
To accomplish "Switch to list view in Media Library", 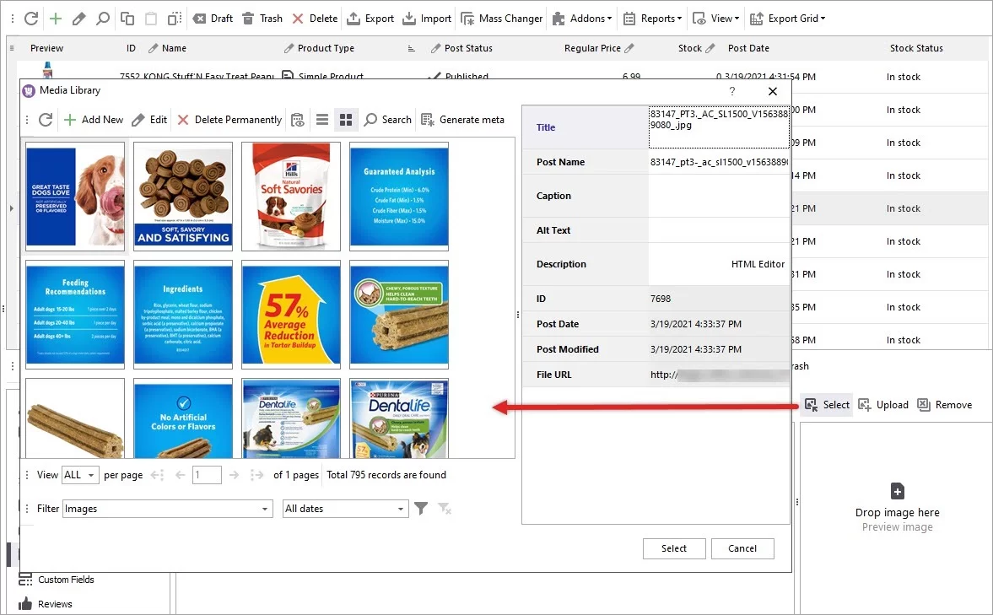I will click(322, 119).
